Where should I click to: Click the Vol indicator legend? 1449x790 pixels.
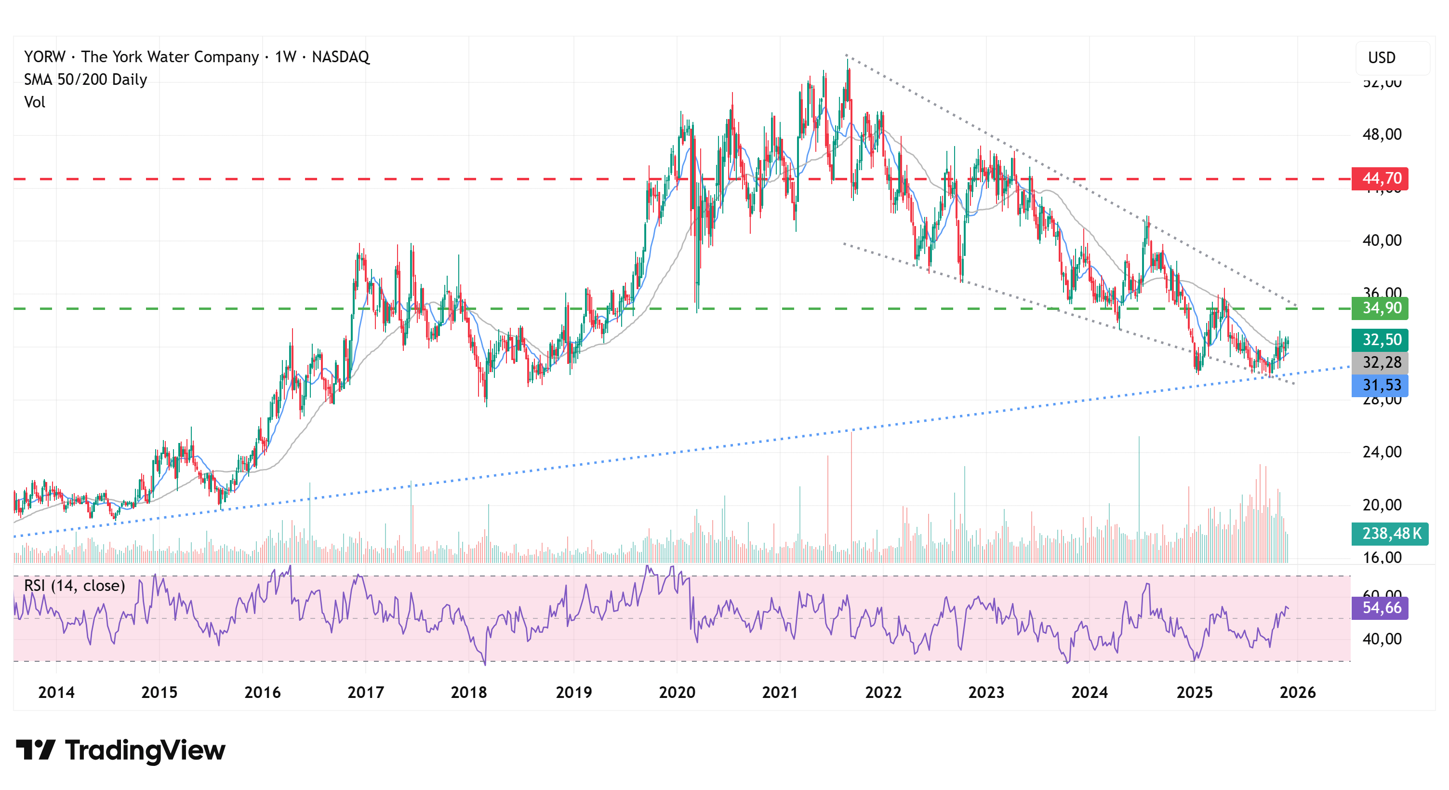pyautogui.click(x=34, y=102)
